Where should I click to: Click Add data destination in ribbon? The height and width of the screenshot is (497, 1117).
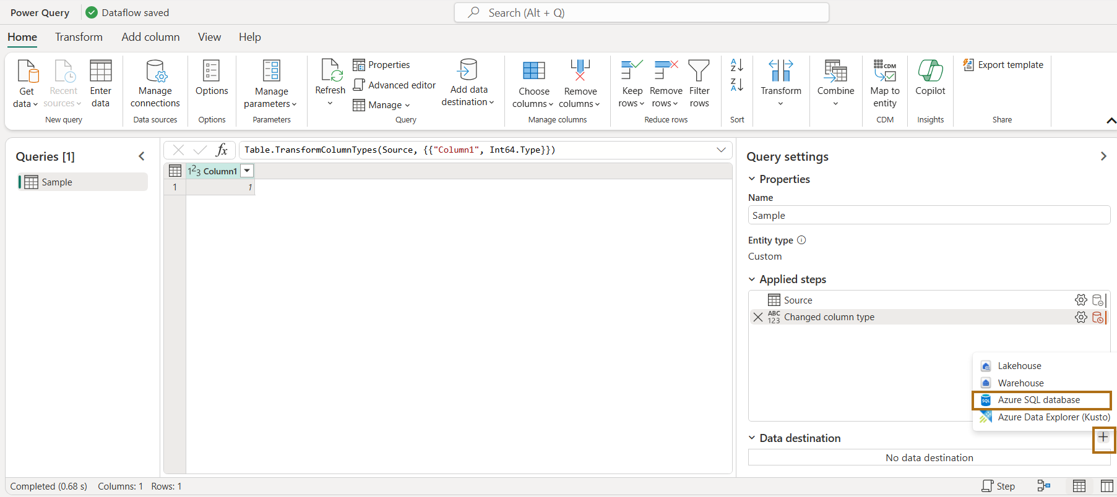tap(468, 83)
